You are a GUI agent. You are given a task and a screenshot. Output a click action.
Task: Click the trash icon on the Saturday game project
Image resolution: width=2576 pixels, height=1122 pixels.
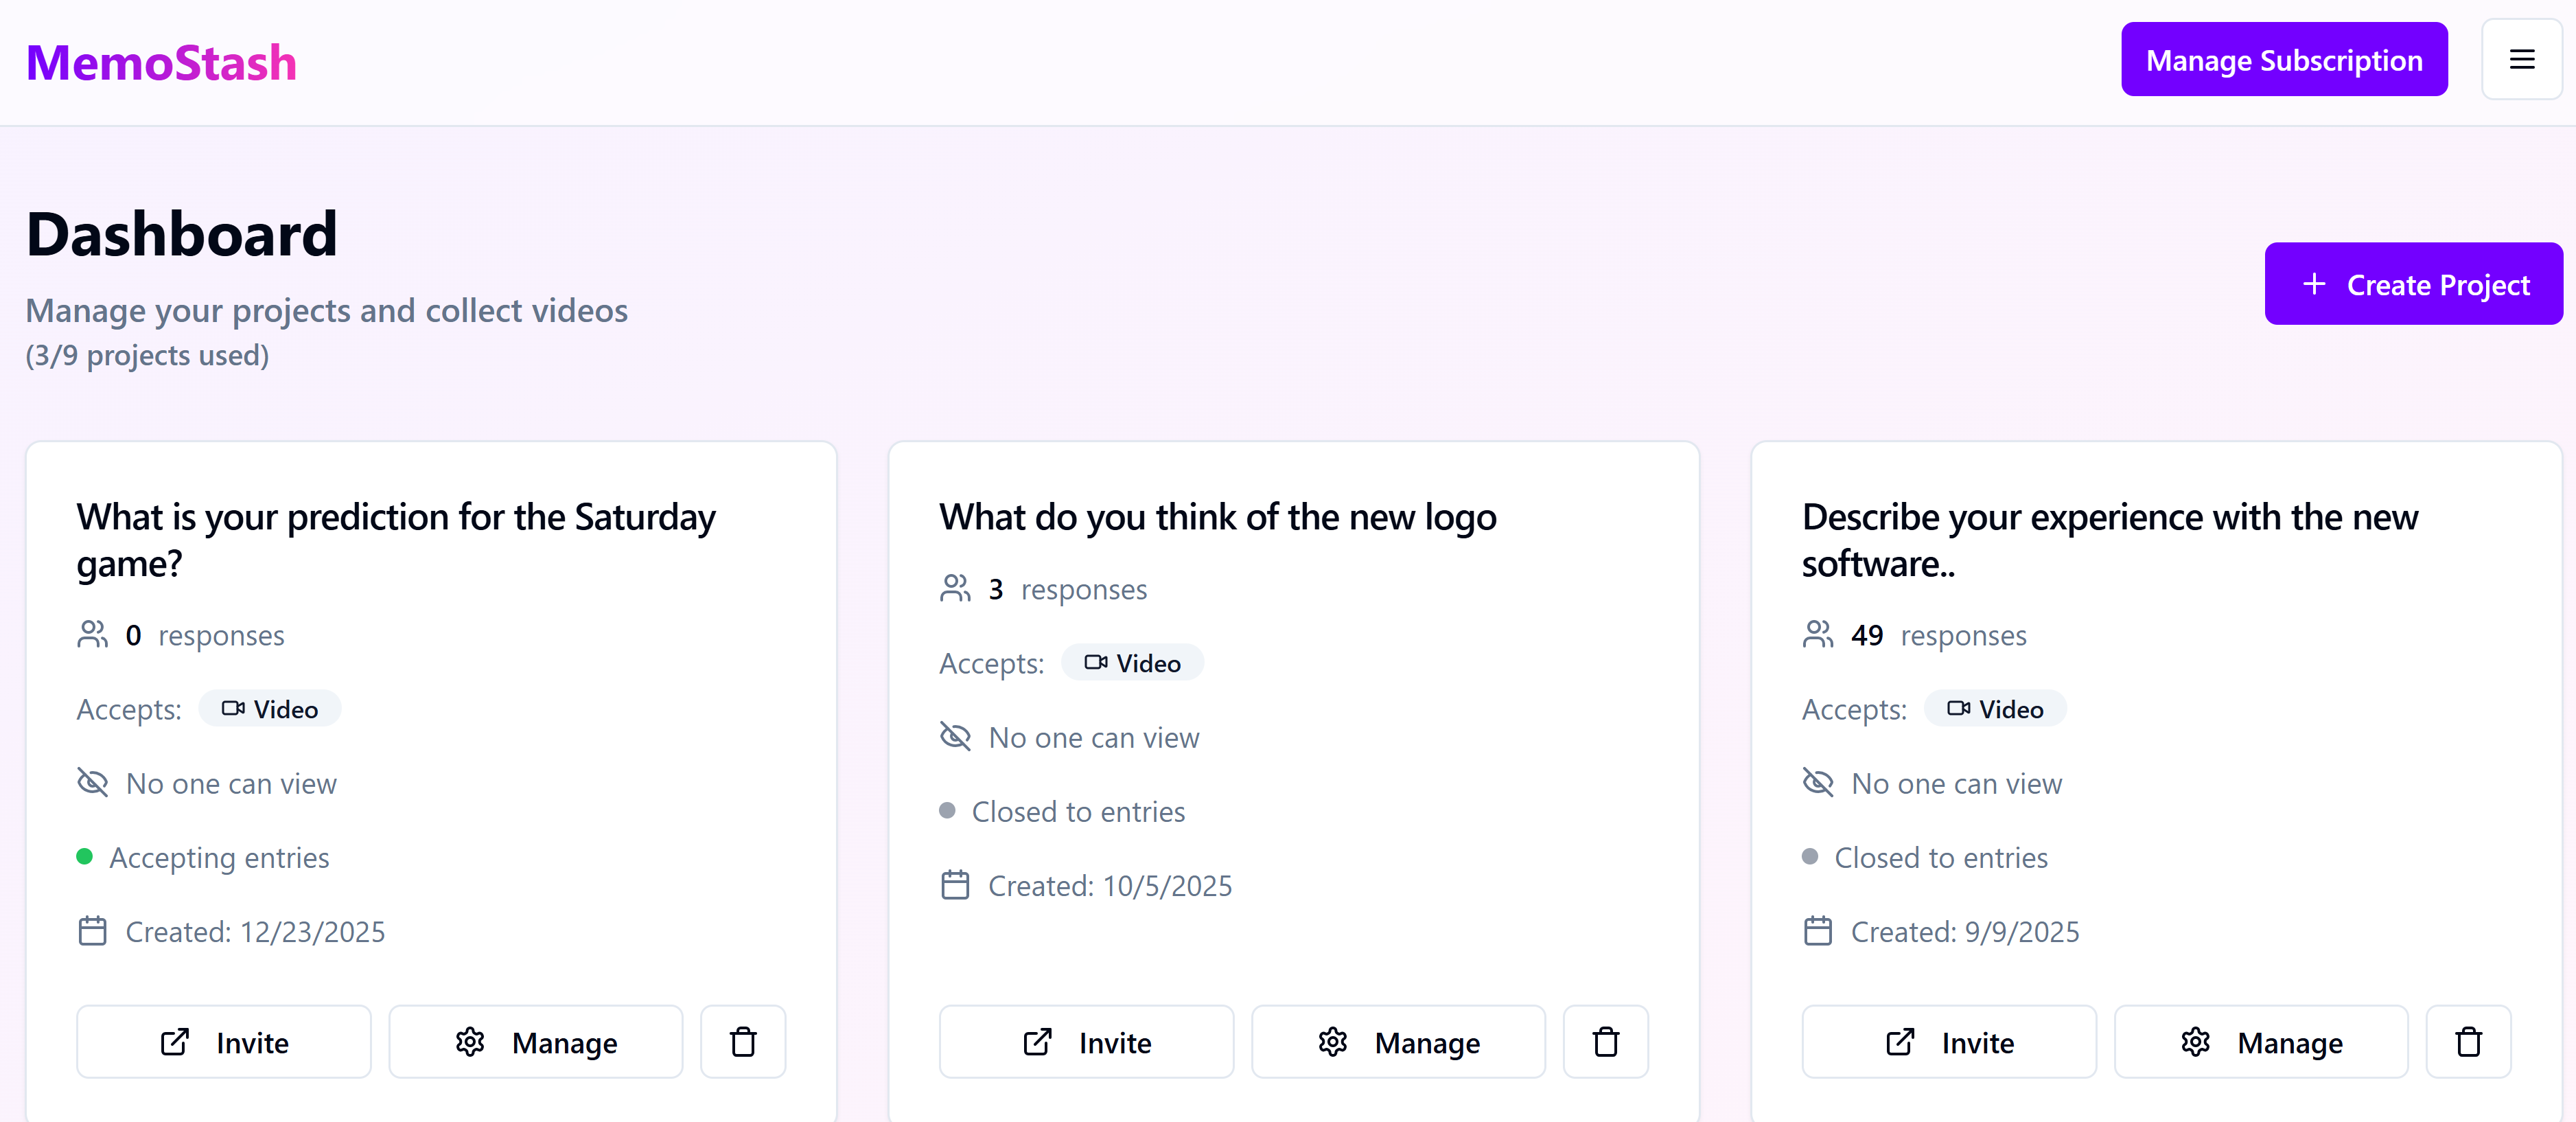742,1042
